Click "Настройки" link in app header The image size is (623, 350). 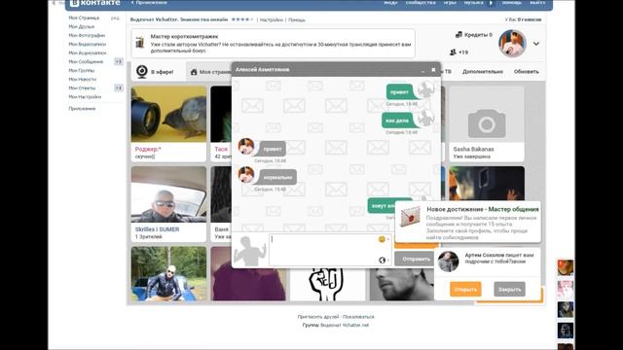[272, 19]
